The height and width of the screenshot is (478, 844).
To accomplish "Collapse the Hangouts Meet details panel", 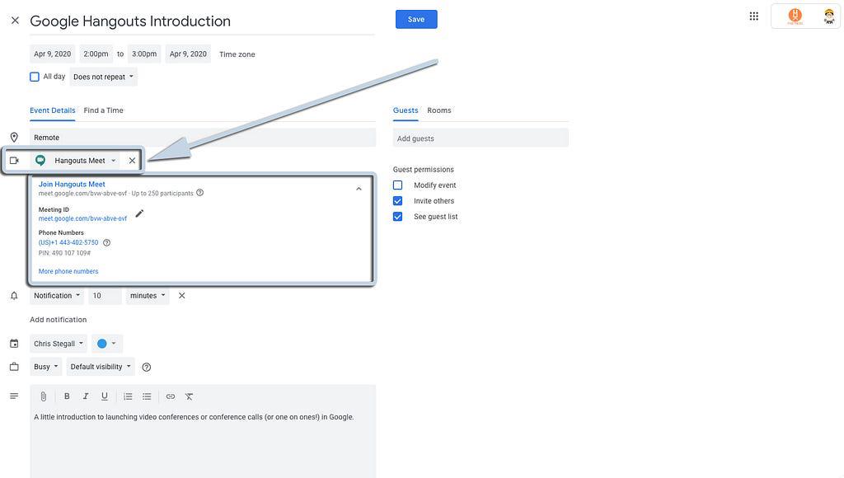I will coord(359,189).
